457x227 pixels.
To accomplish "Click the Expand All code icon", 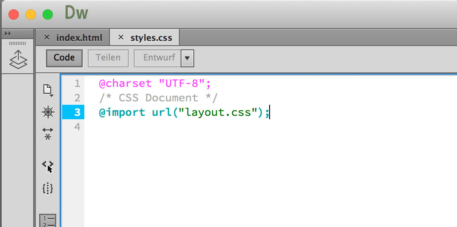I will point(48,133).
